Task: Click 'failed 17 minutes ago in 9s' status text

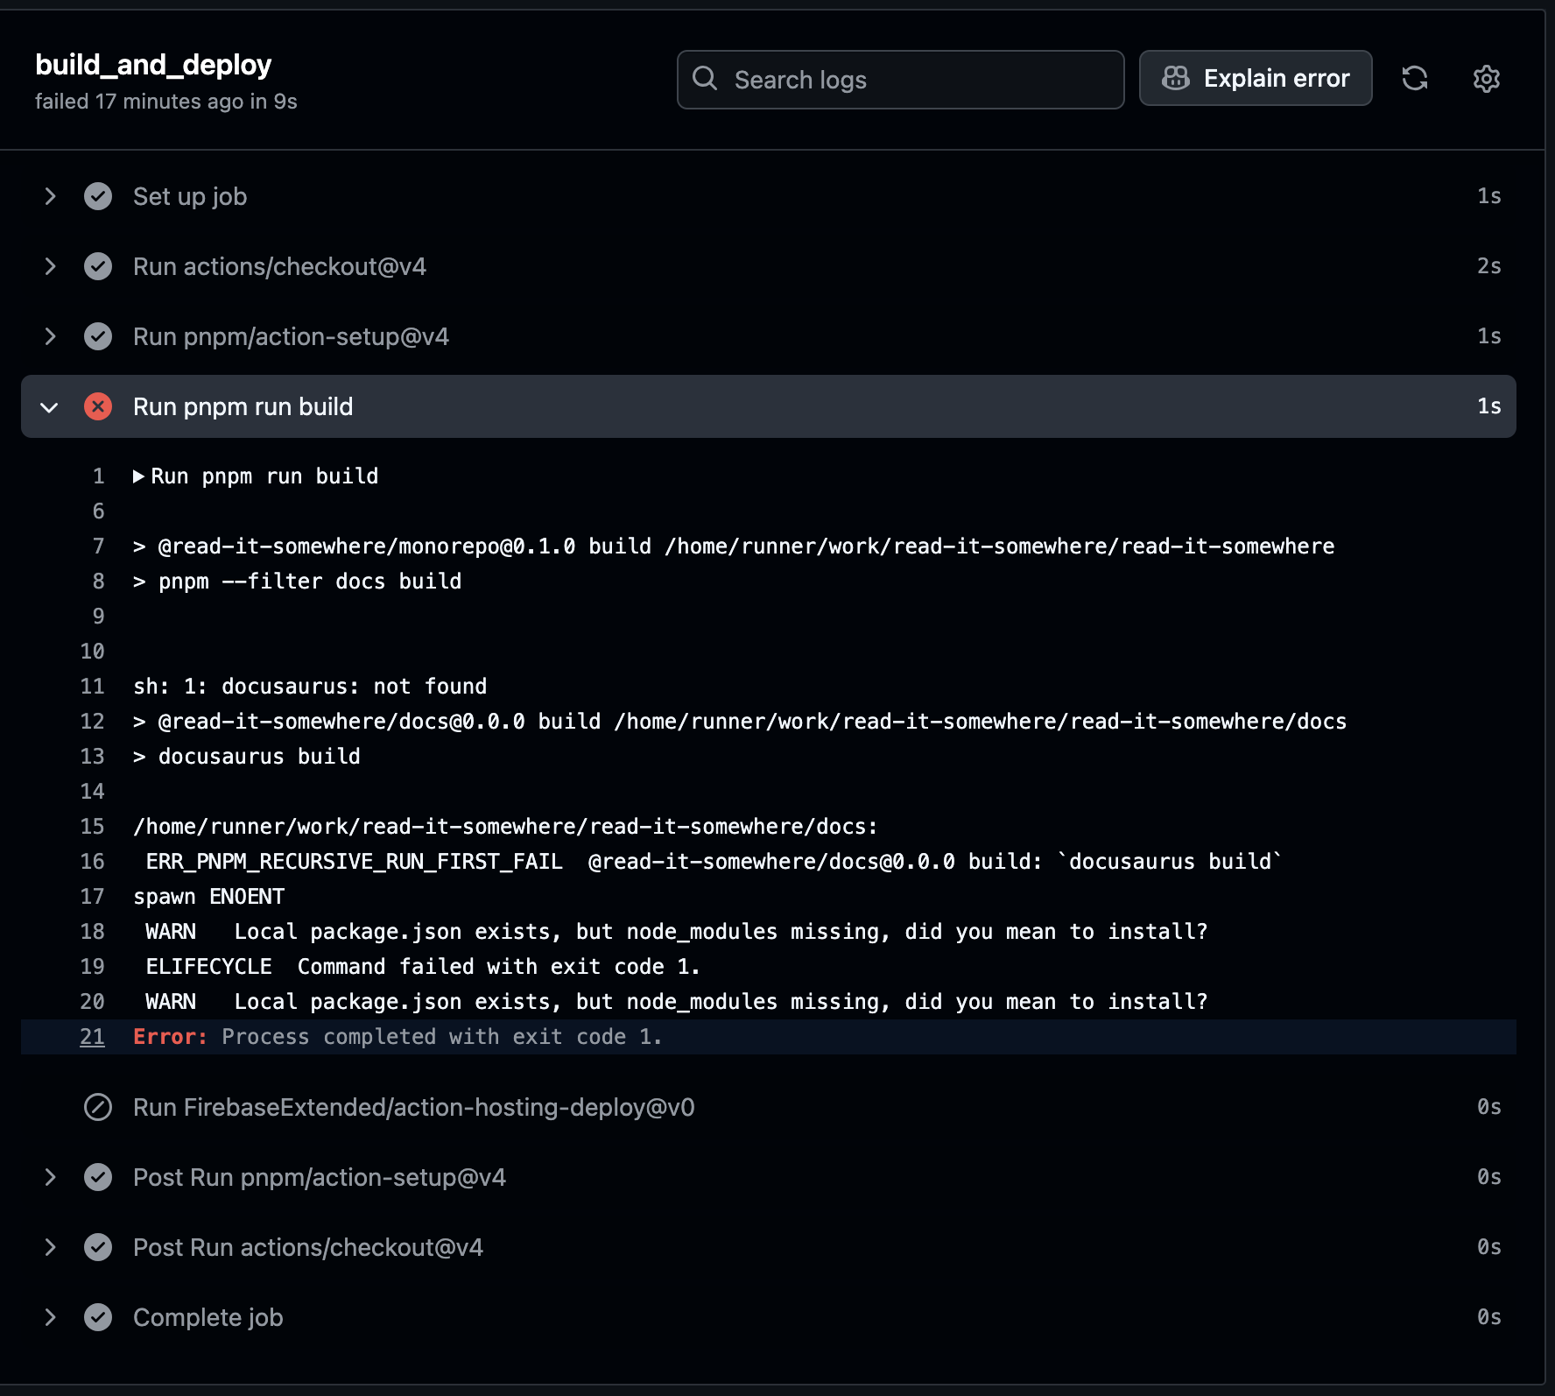Action: (x=166, y=102)
